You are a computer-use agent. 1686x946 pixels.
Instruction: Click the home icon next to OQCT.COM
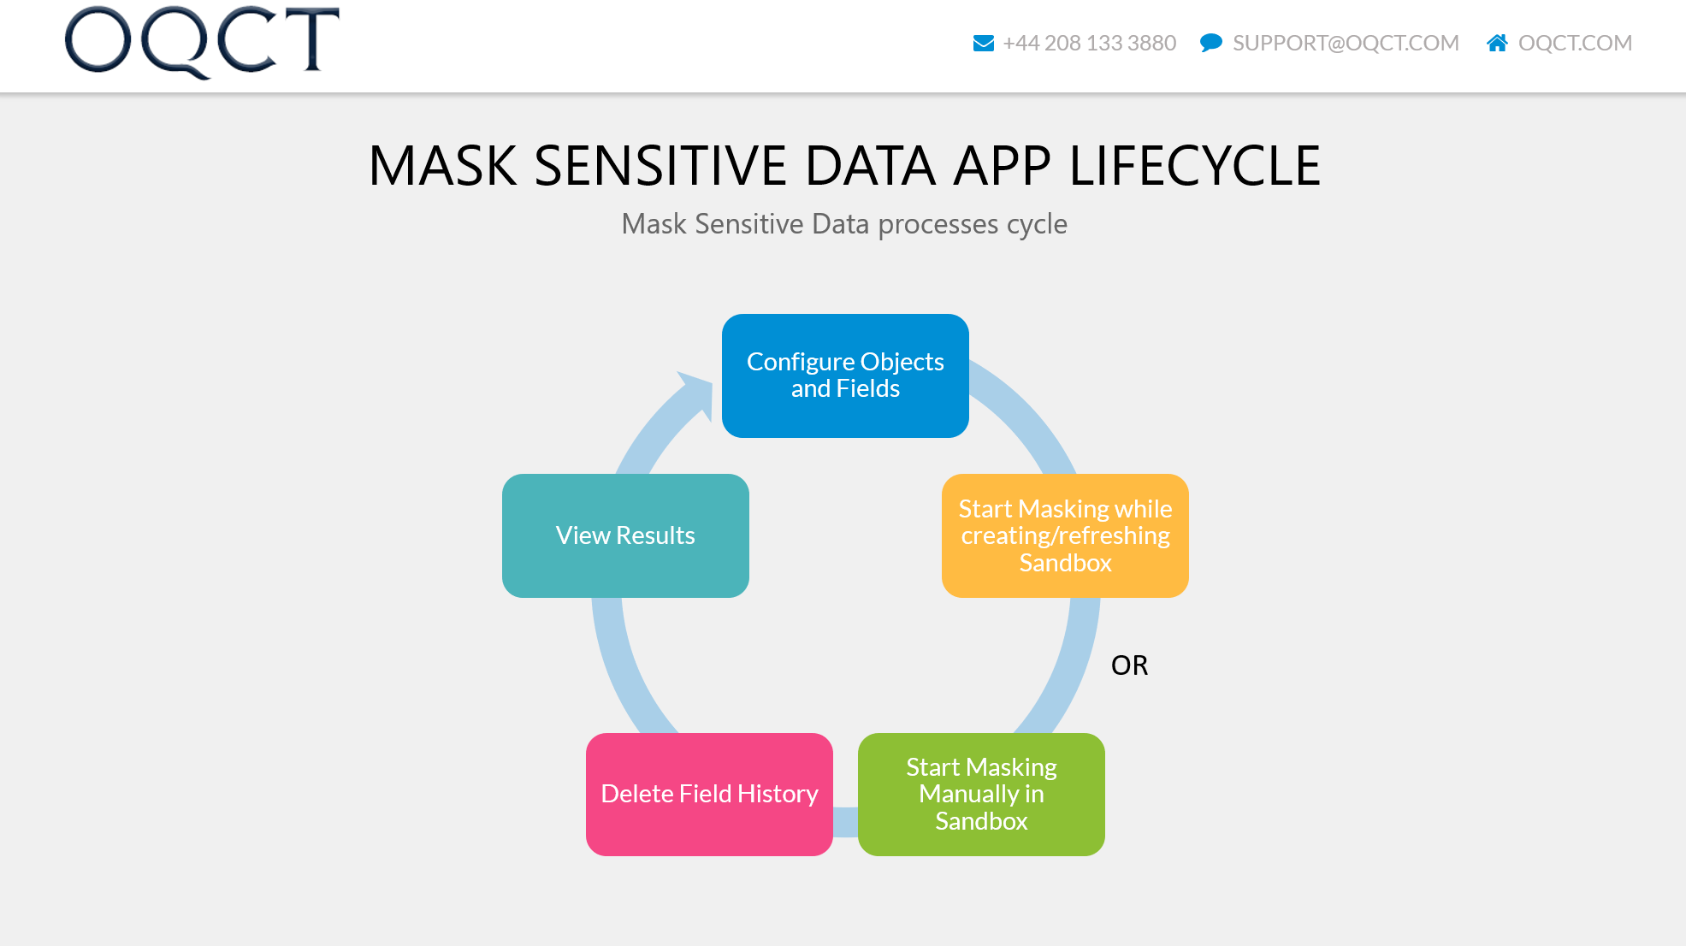click(x=1499, y=42)
